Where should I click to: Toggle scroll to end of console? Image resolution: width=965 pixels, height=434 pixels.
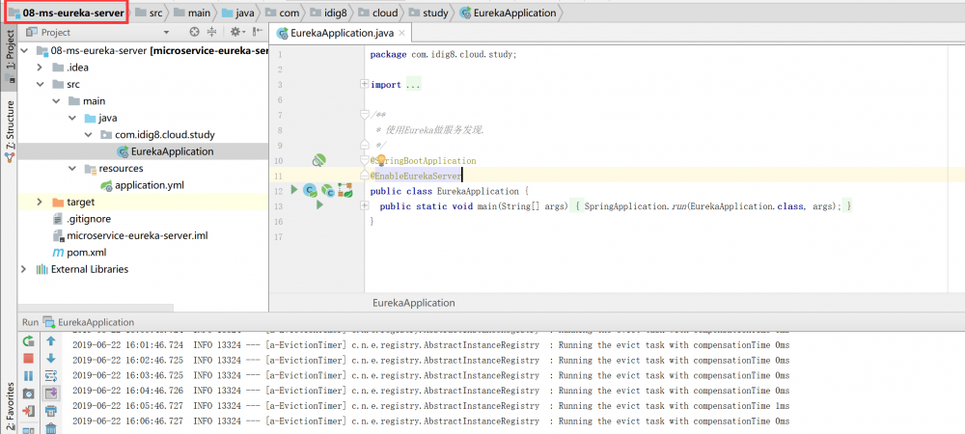pos(51,393)
